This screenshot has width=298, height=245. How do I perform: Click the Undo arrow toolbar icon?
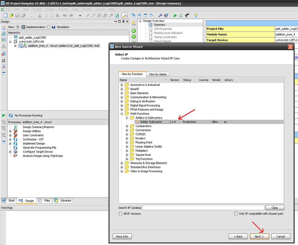[x=65, y=15]
